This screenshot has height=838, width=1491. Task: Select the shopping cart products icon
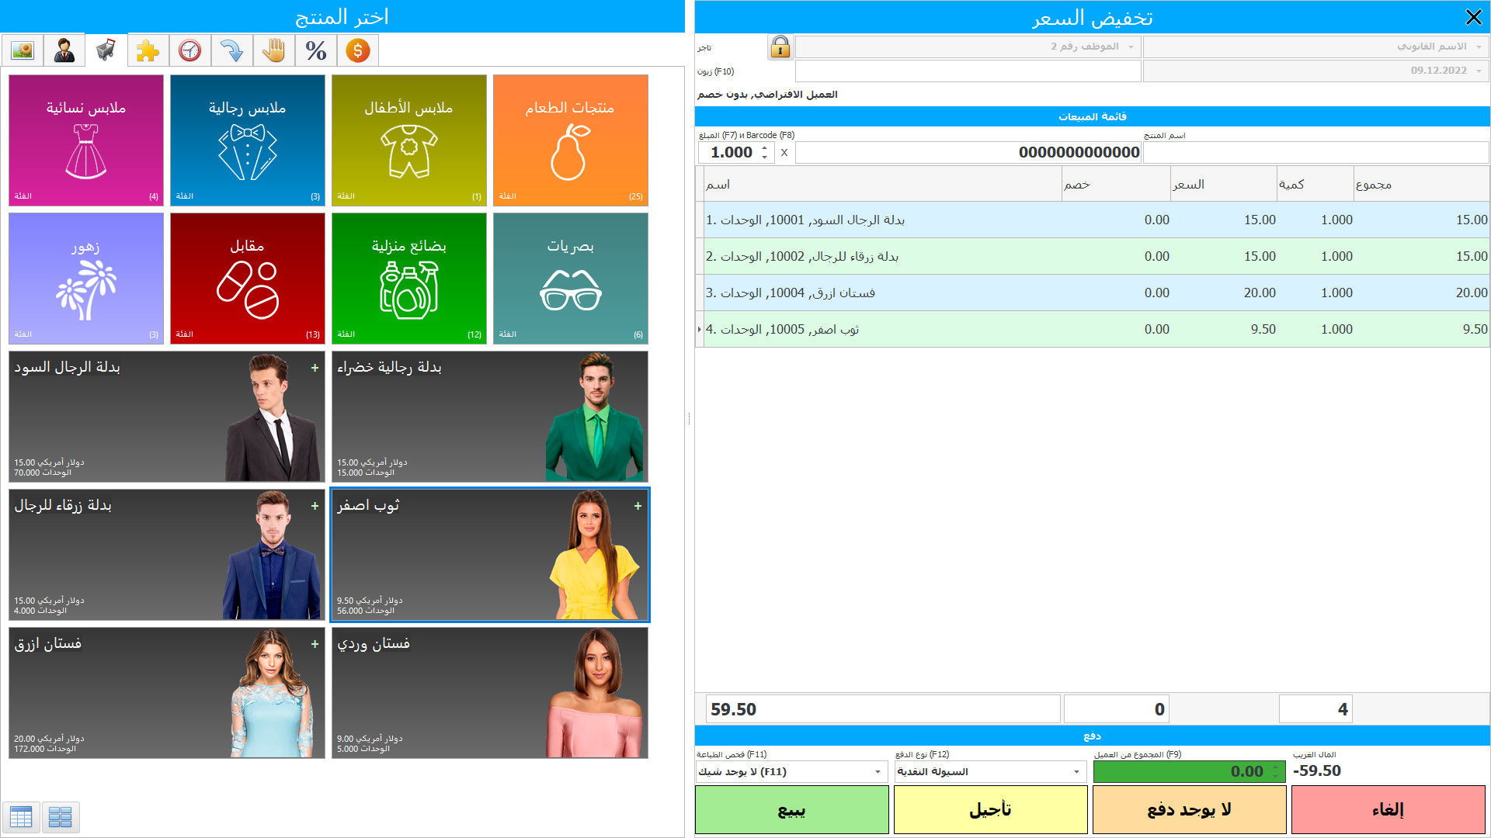tap(106, 50)
